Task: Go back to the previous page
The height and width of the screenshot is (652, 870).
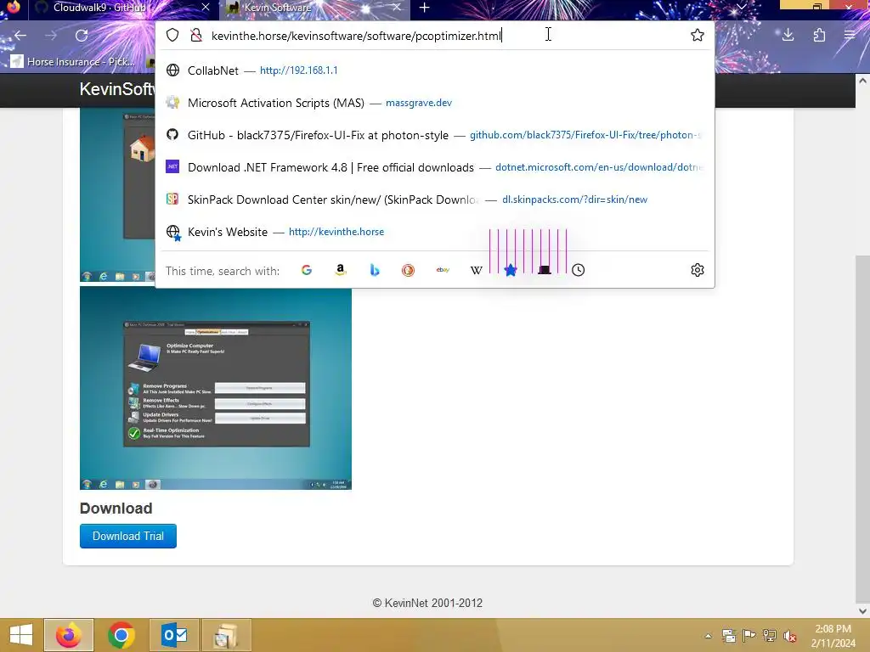Action: pos(20,36)
